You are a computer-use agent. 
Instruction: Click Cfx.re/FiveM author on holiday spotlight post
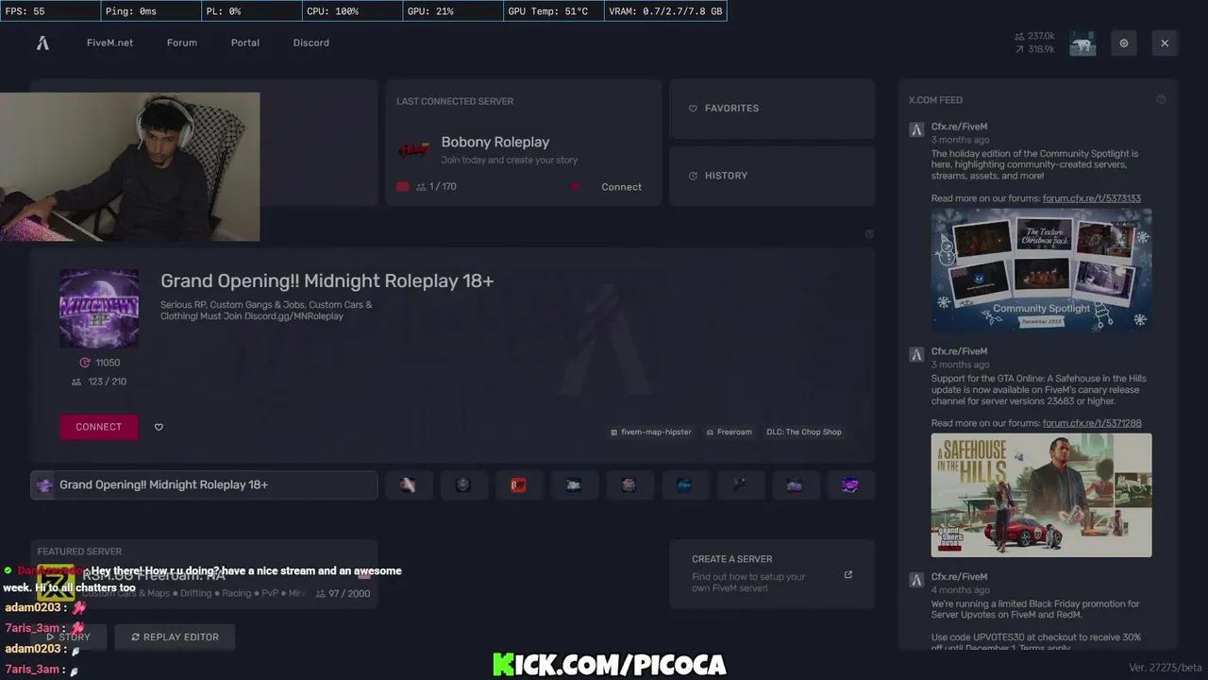(x=959, y=127)
